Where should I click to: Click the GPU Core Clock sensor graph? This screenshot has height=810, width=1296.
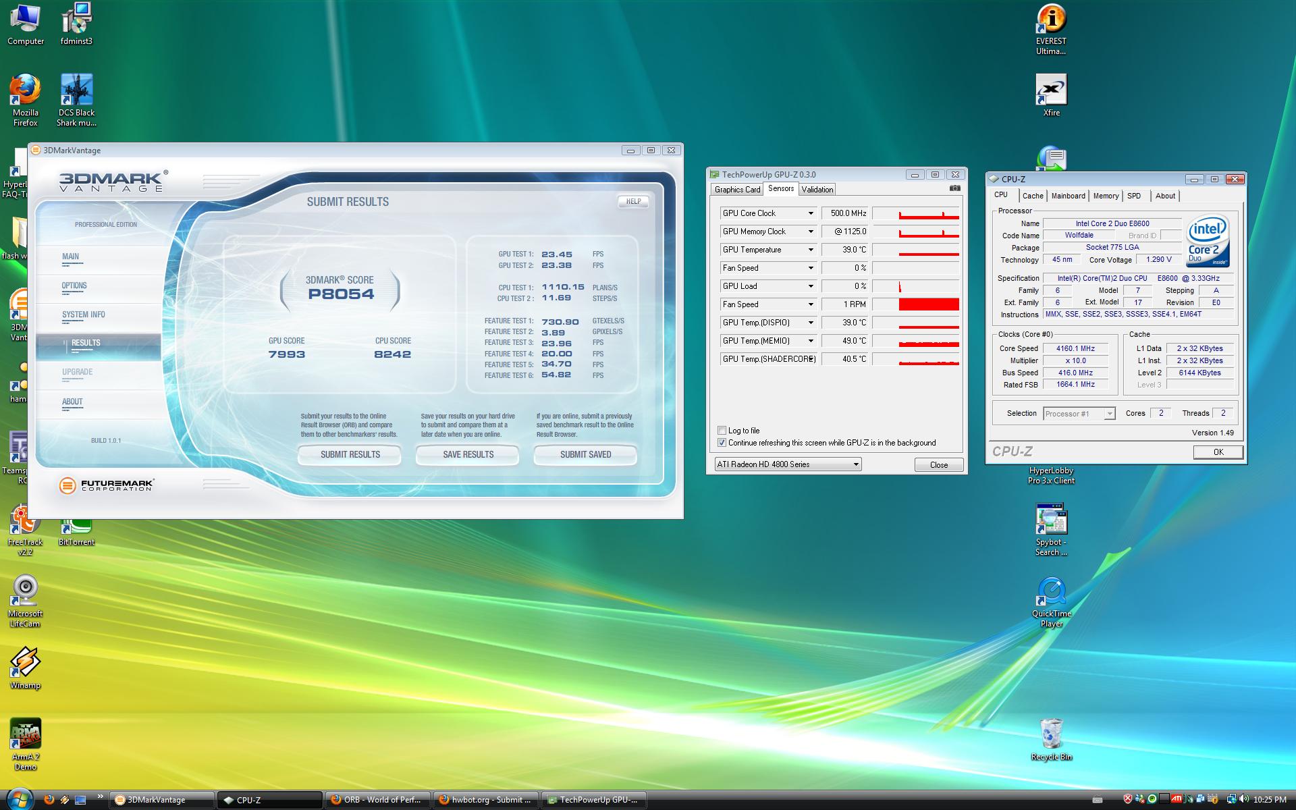[916, 213]
